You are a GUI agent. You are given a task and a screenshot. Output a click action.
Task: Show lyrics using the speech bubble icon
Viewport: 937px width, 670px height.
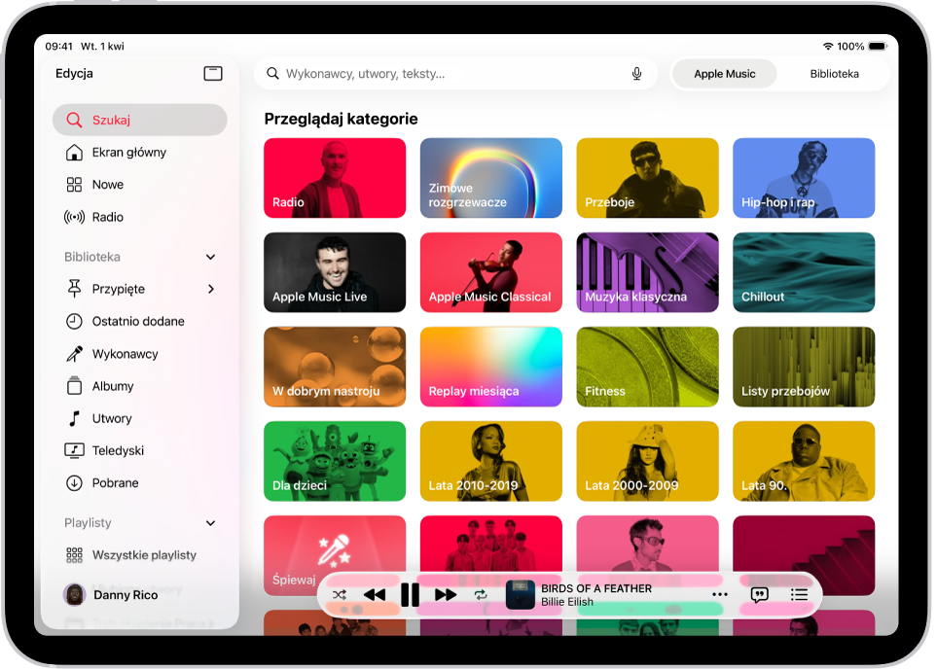pyautogui.click(x=760, y=595)
